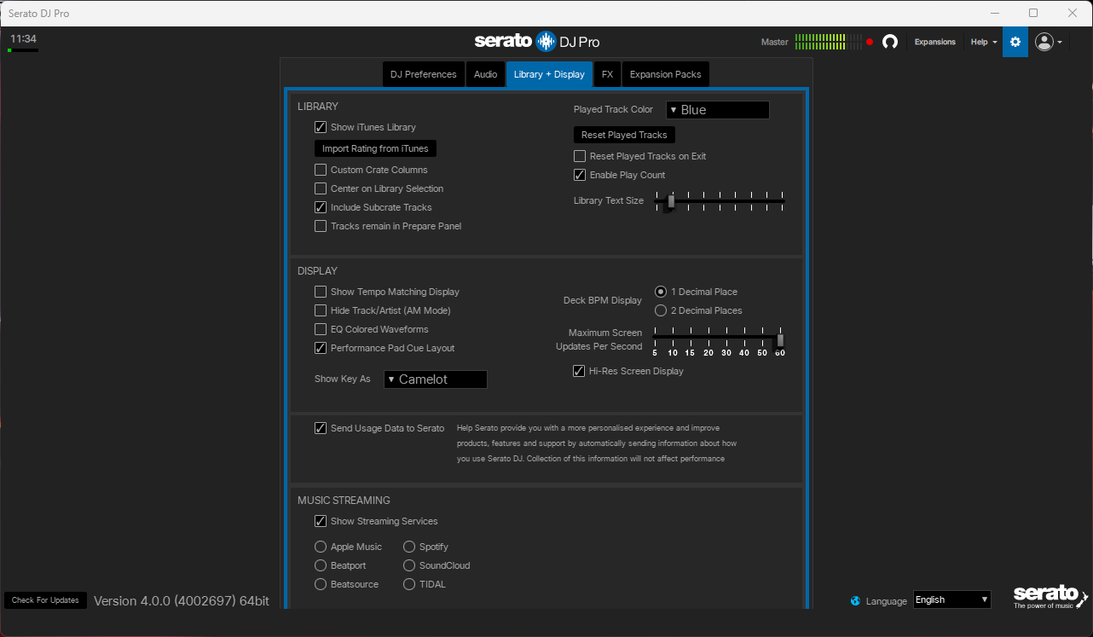Disable Include Subcrate Tracks
The image size is (1093, 637).
[x=321, y=207]
